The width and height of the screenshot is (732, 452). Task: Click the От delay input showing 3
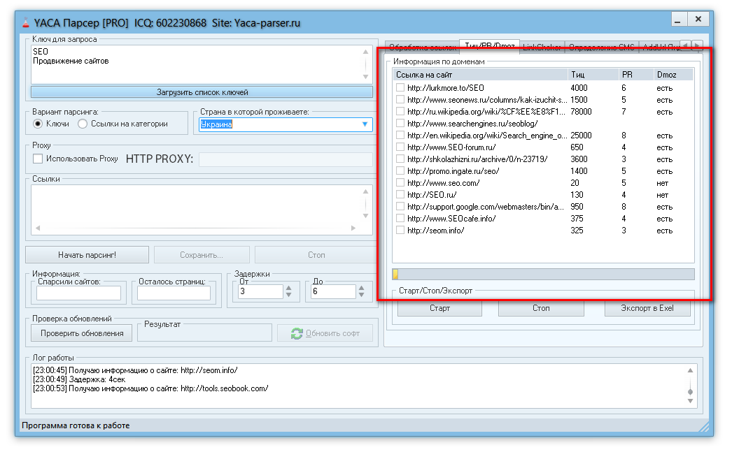[x=260, y=292]
